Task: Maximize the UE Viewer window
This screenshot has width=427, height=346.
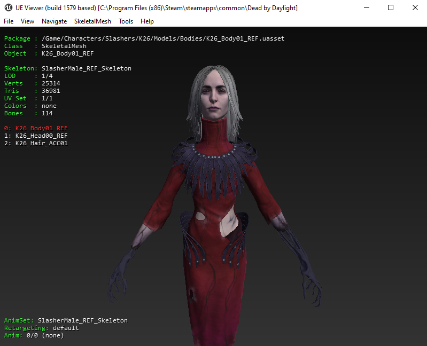Action: pos(391,7)
